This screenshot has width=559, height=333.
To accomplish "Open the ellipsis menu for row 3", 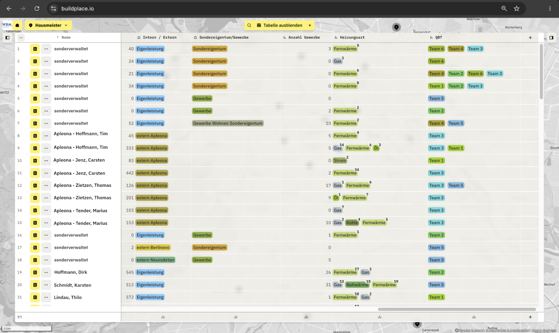I will pyautogui.click(x=46, y=74).
